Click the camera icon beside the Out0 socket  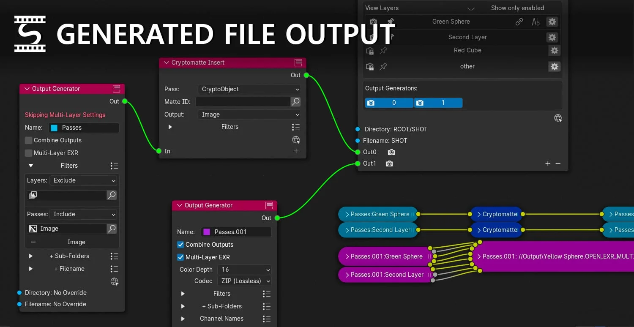tap(391, 152)
